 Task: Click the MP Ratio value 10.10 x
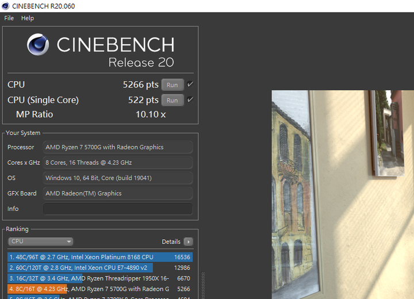tap(151, 114)
